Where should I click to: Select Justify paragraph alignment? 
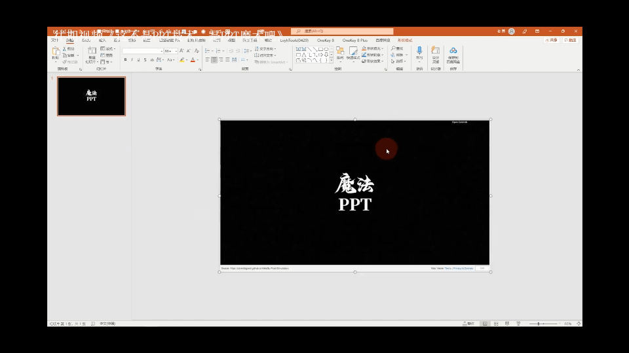(227, 59)
